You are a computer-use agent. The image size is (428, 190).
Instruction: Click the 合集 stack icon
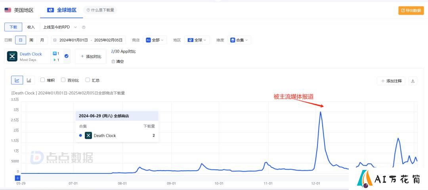pyautogui.click(x=233, y=40)
